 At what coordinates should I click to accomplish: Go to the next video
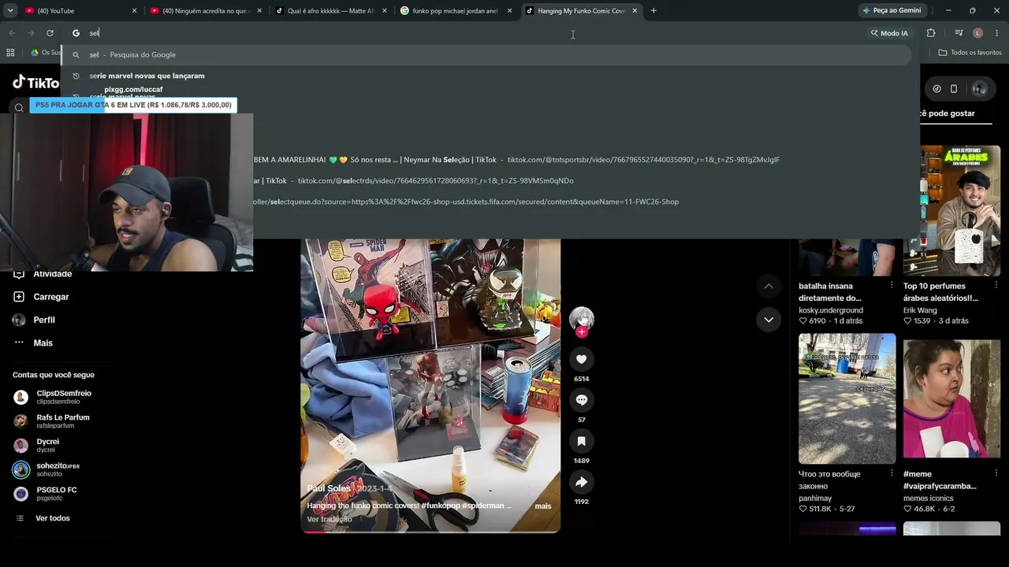(x=769, y=319)
